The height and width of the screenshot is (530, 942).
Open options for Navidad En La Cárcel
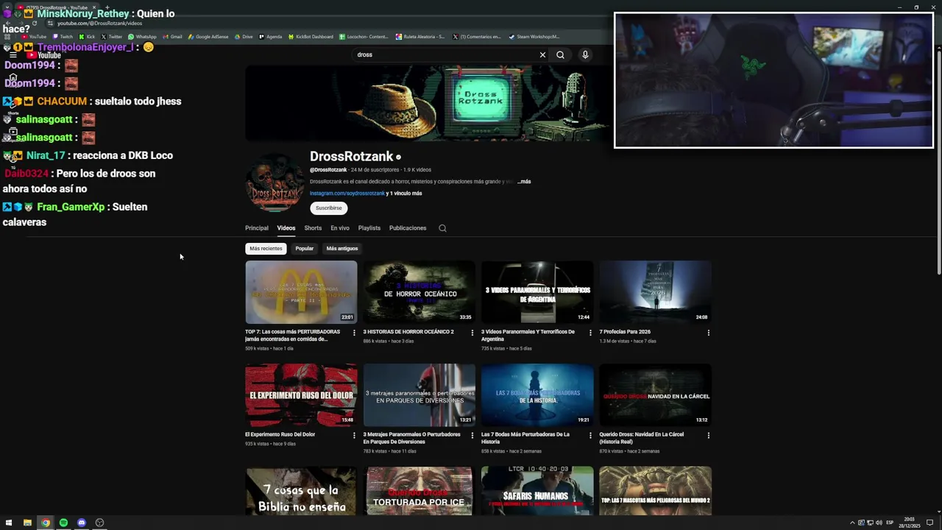coord(709,435)
